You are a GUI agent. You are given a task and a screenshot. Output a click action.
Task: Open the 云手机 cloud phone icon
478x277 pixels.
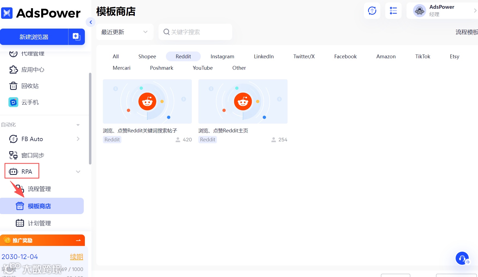coord(13,102)
